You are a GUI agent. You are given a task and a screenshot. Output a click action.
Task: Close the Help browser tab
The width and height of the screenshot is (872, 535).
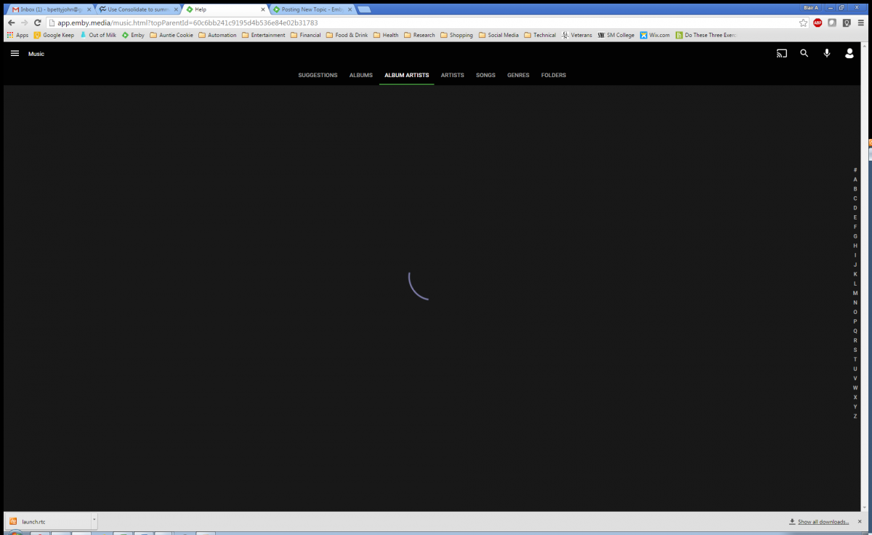coord(263,9)
